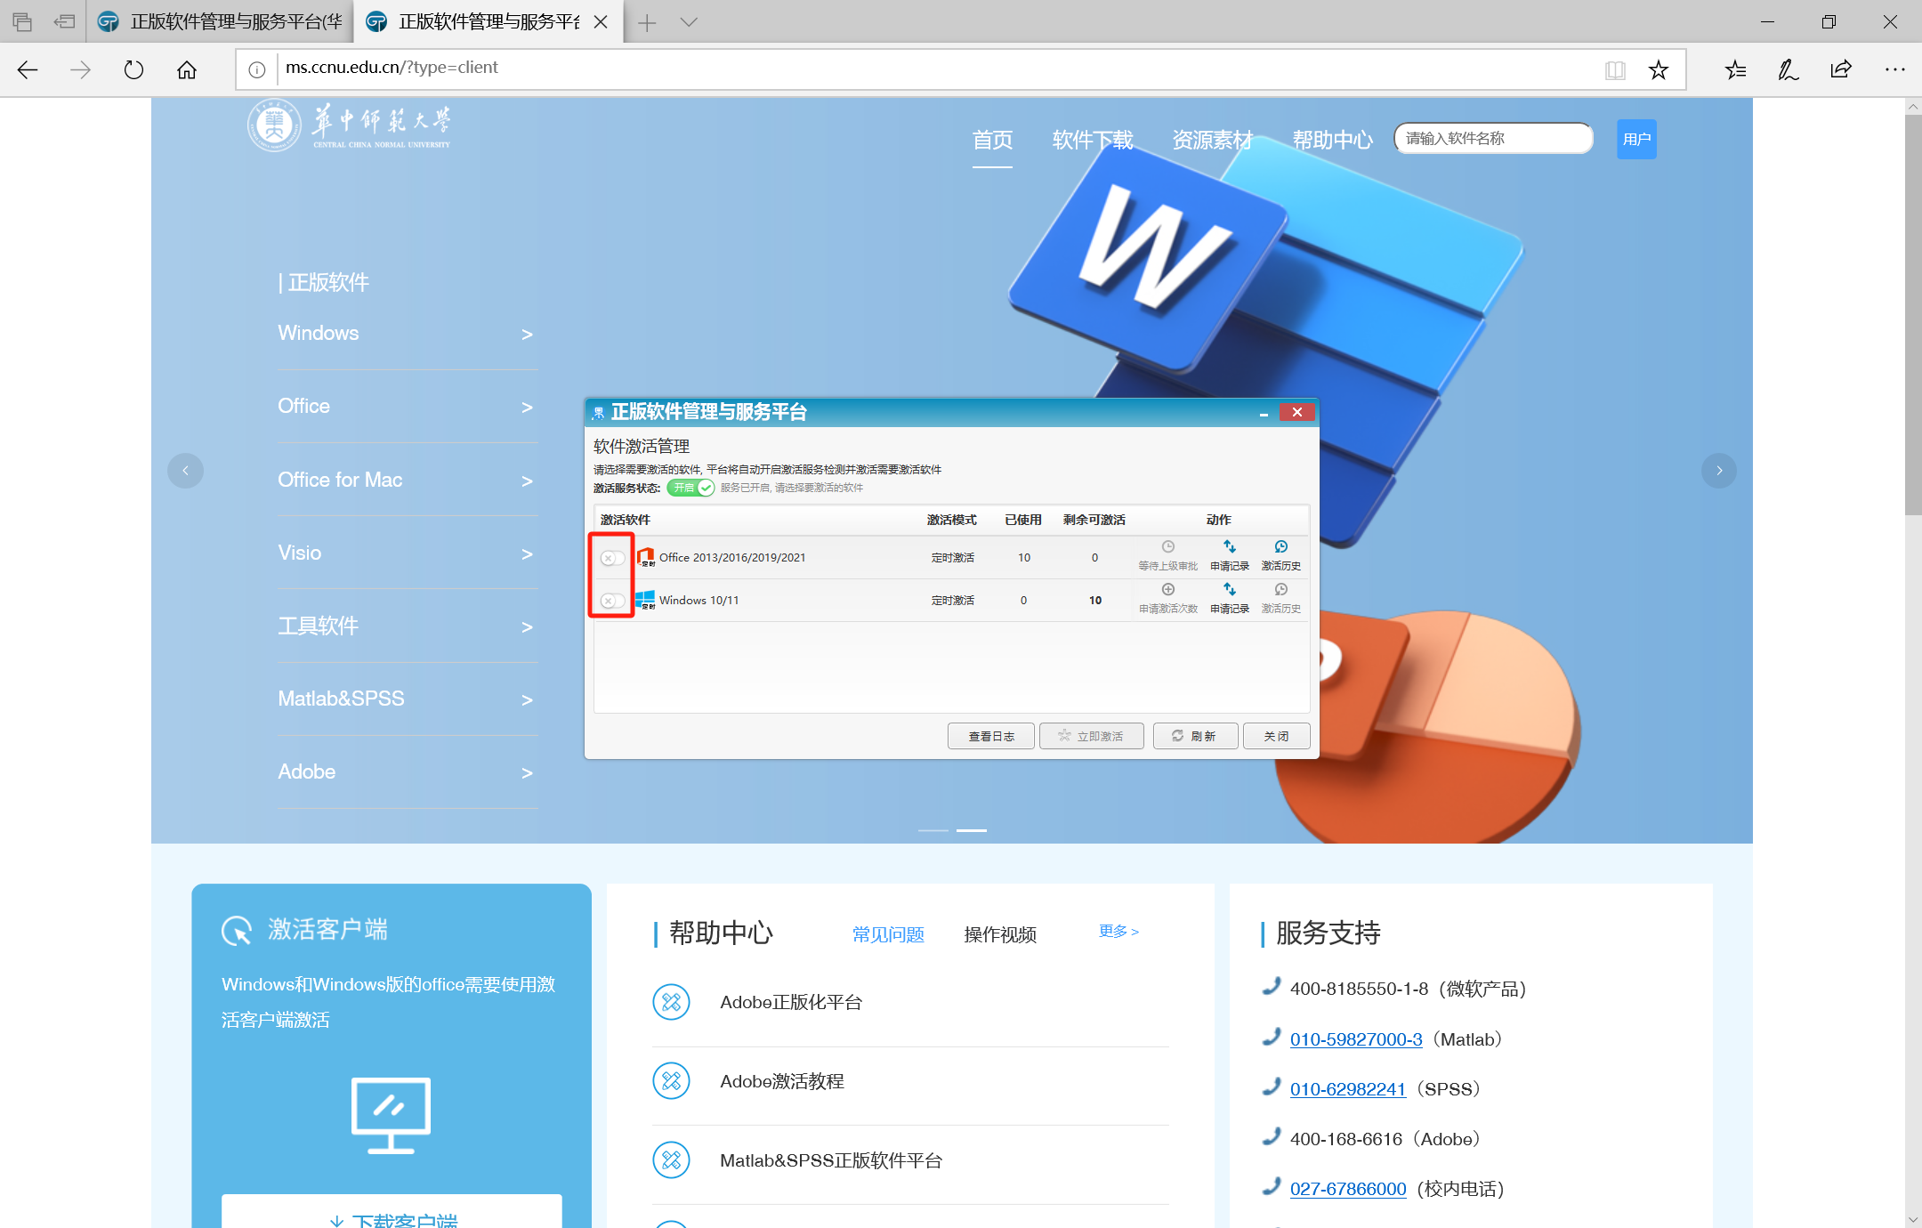
Task: Show site information icon in address bar
Action: (x=257, y=69)
